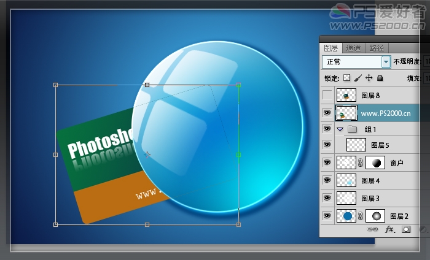Image resolution: width=430 pixels, height=260 pixels.
Task: Click the 窗户 layer mask thumbnail
Action: coord(375,162)
